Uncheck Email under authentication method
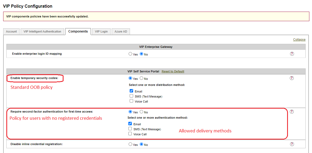This screenshot has width=312, height=153. click(130, 124)
